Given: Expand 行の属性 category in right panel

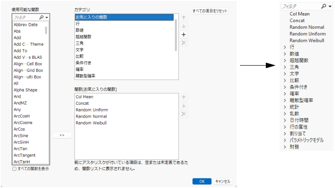Looking at the screenshot, I should point(285,127).
